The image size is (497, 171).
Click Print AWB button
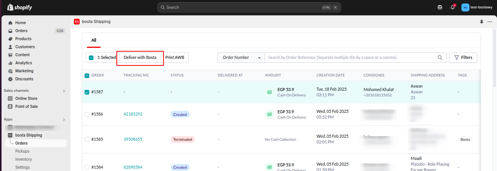pos(175,57)
